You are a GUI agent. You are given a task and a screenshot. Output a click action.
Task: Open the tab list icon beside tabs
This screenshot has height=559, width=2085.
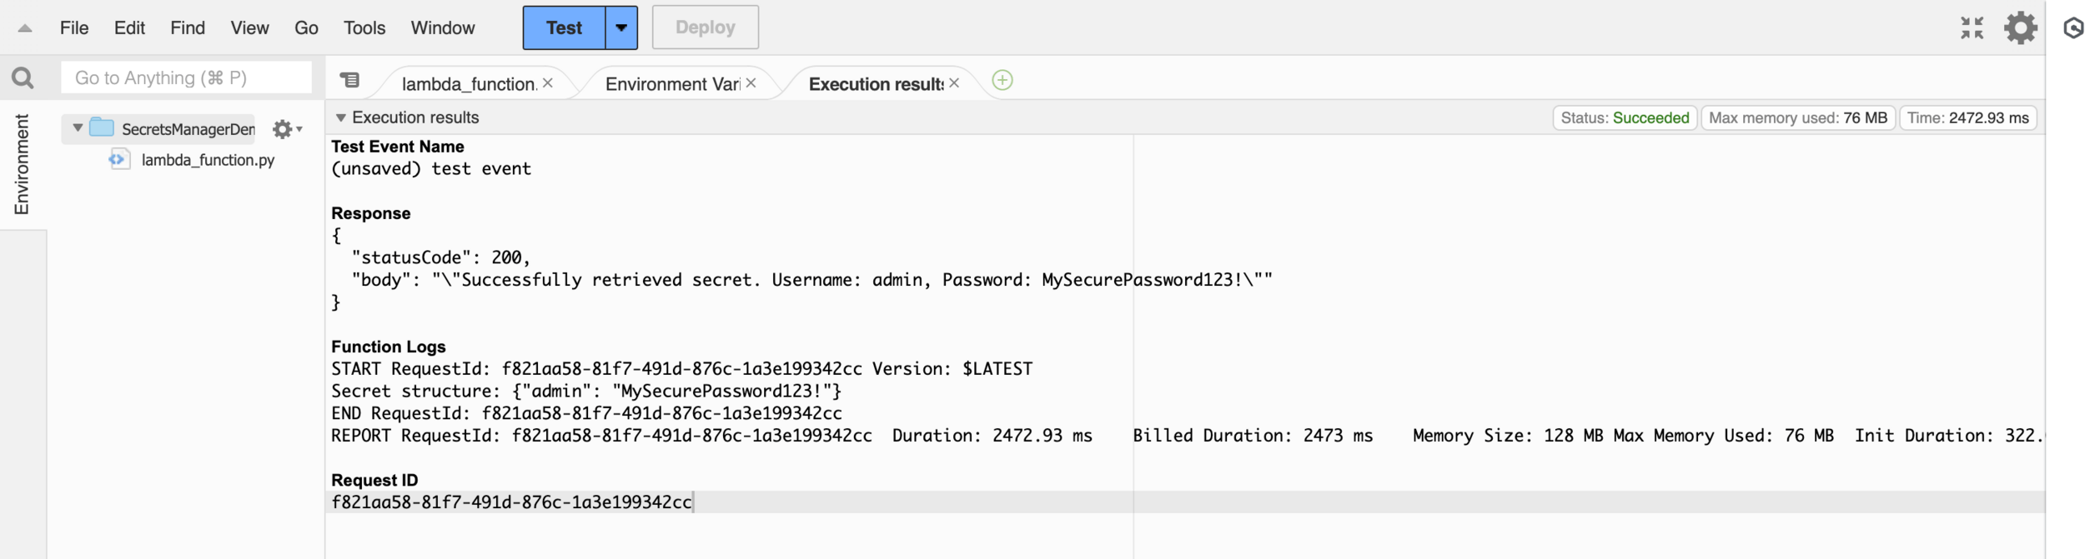349,80
